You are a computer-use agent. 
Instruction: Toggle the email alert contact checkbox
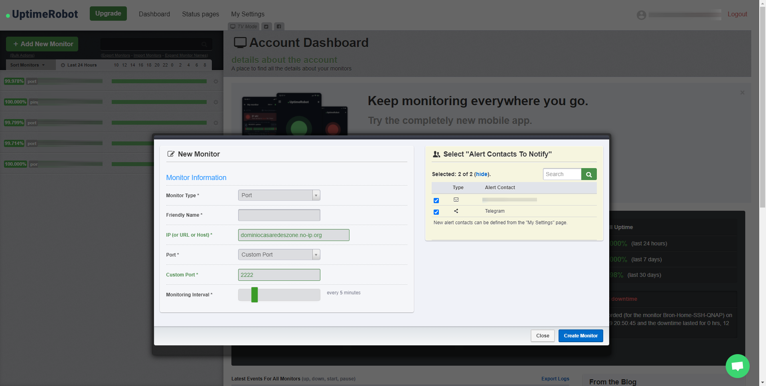tap(436, 200)
